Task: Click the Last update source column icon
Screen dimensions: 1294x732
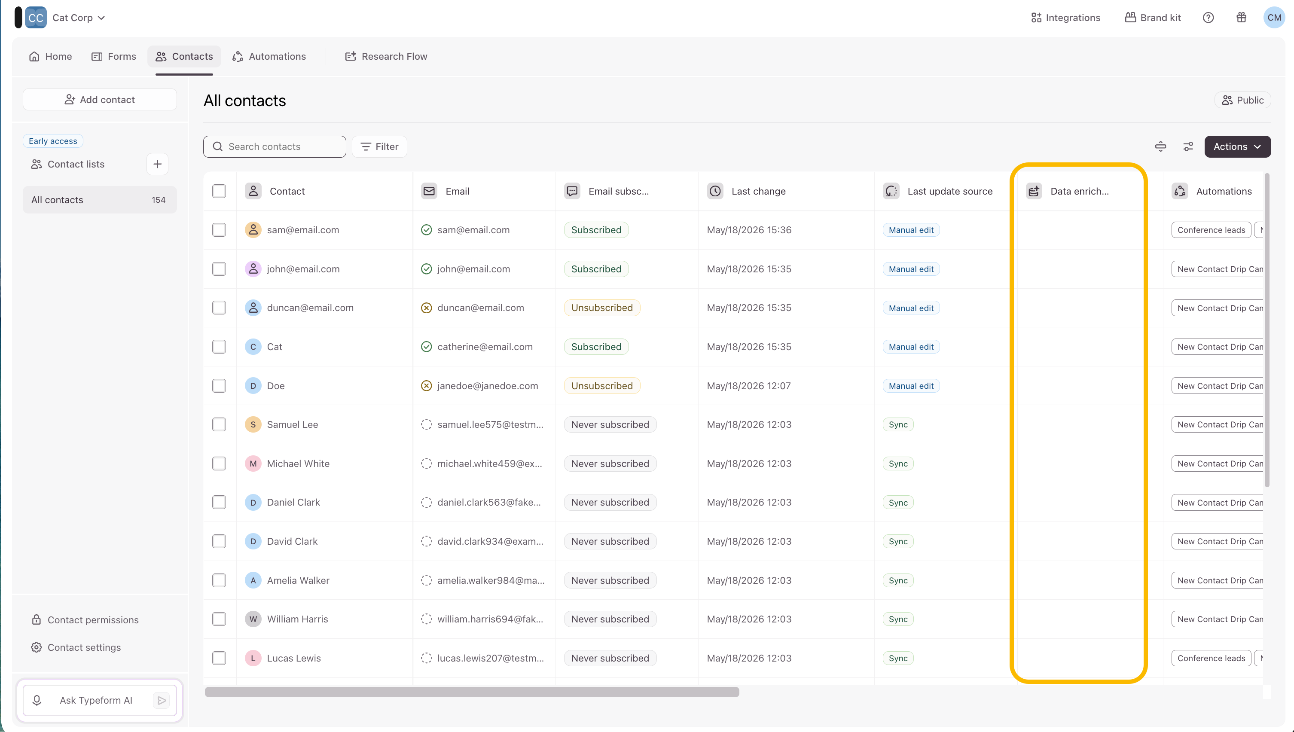Action: coord(891,191)
